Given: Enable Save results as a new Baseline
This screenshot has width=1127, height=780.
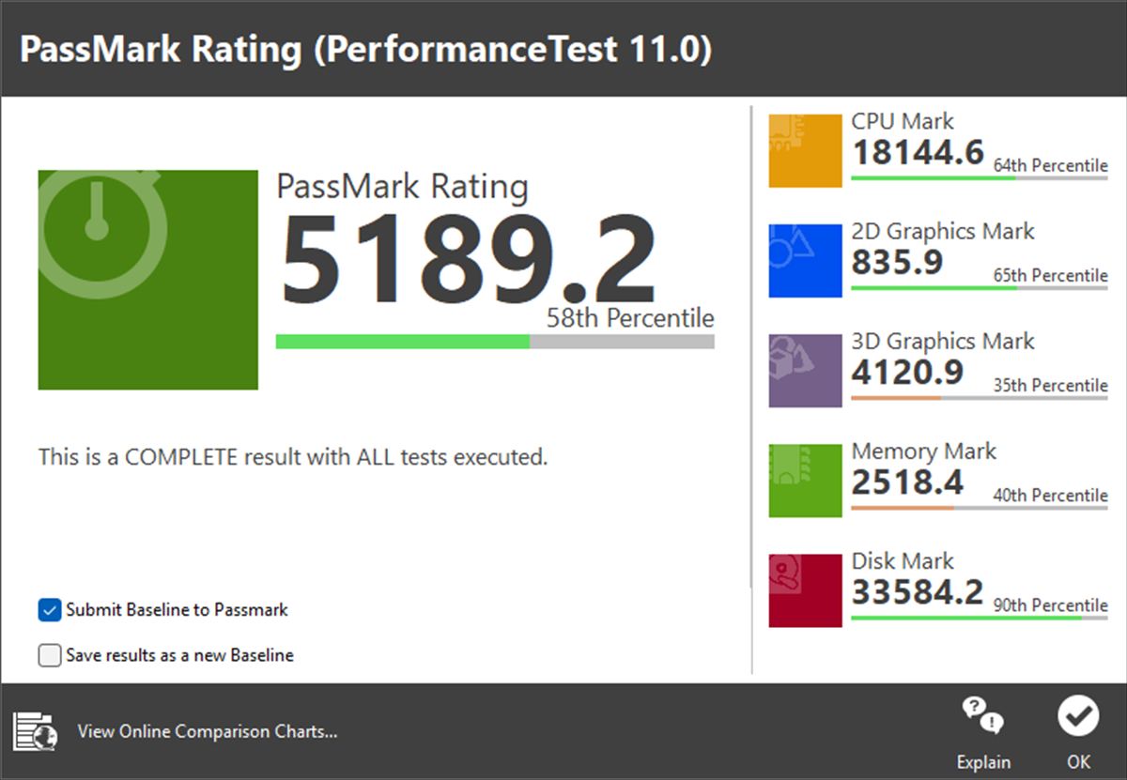Looking at the screenshot, I should (50, 655).
